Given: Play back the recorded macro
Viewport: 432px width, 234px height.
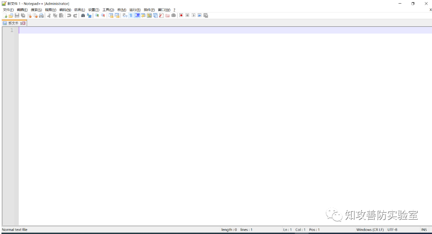Looking at the screenshot, I should click(x=194, y=16).
